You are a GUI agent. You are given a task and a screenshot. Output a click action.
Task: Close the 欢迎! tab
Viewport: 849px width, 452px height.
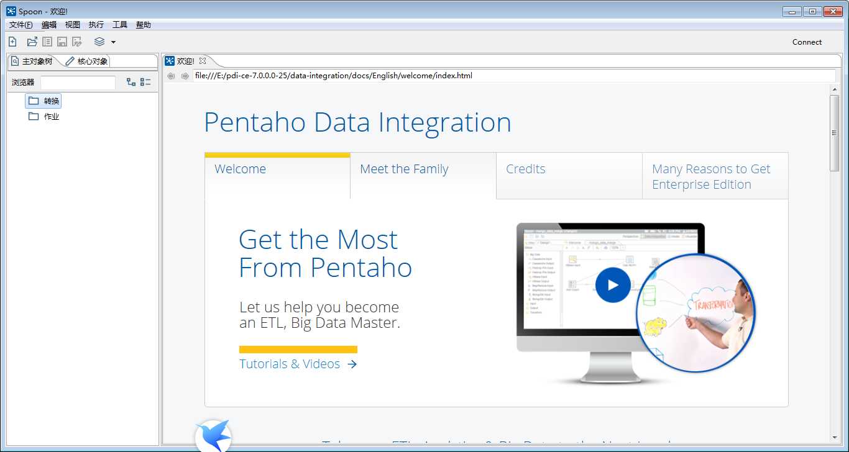pyautogui.click(x=202, y=61)
